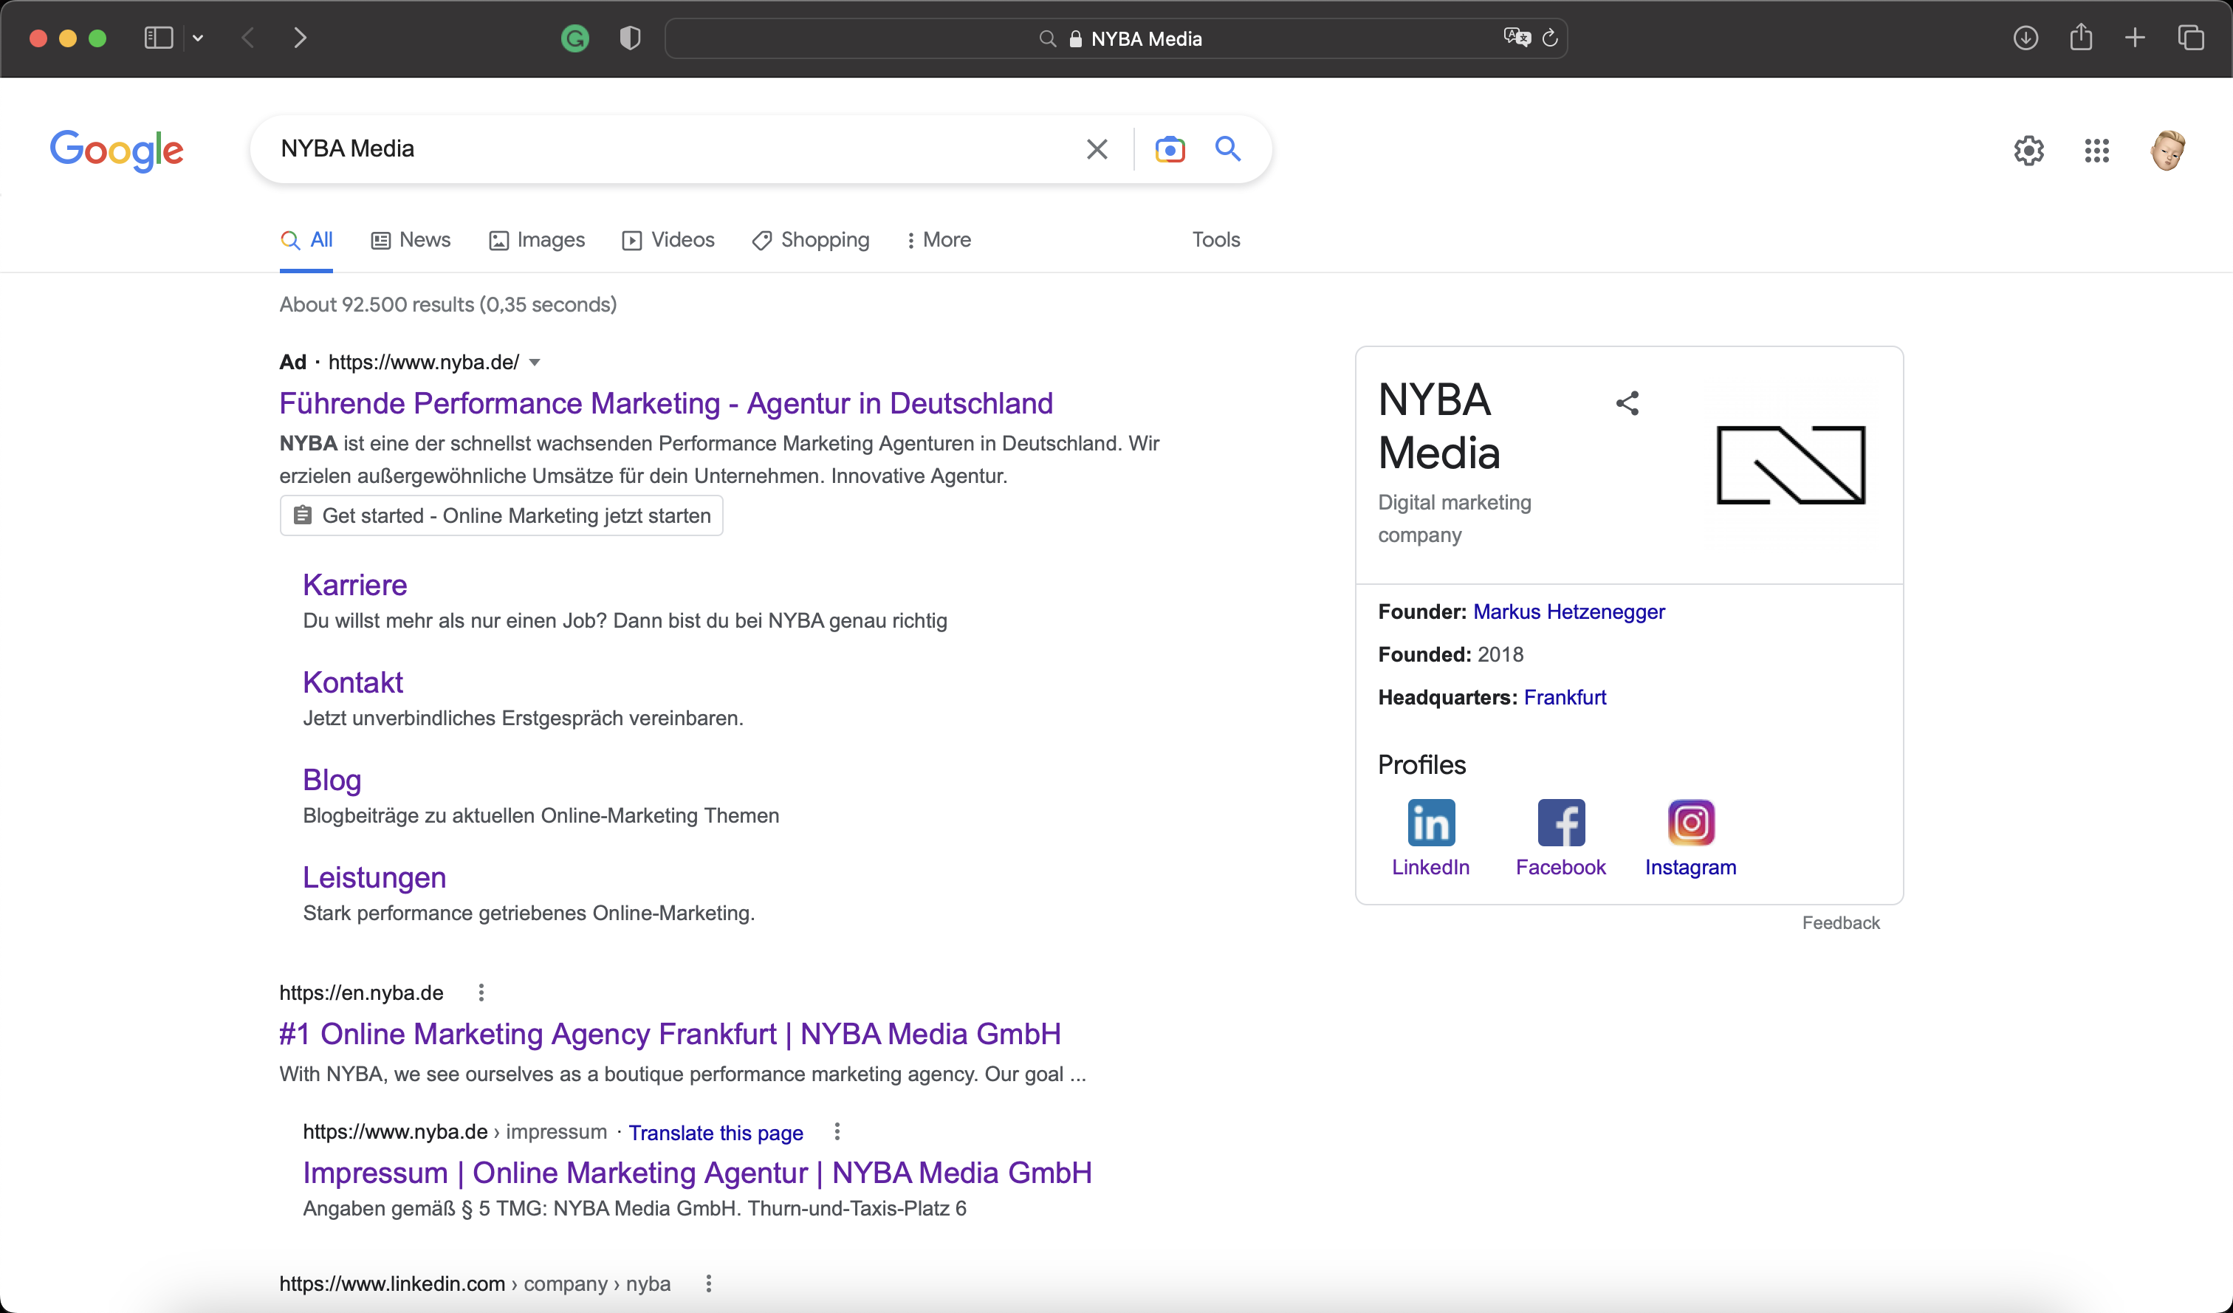Switch to the Shopping tab
The image size is (2233, 1313).
811,240
